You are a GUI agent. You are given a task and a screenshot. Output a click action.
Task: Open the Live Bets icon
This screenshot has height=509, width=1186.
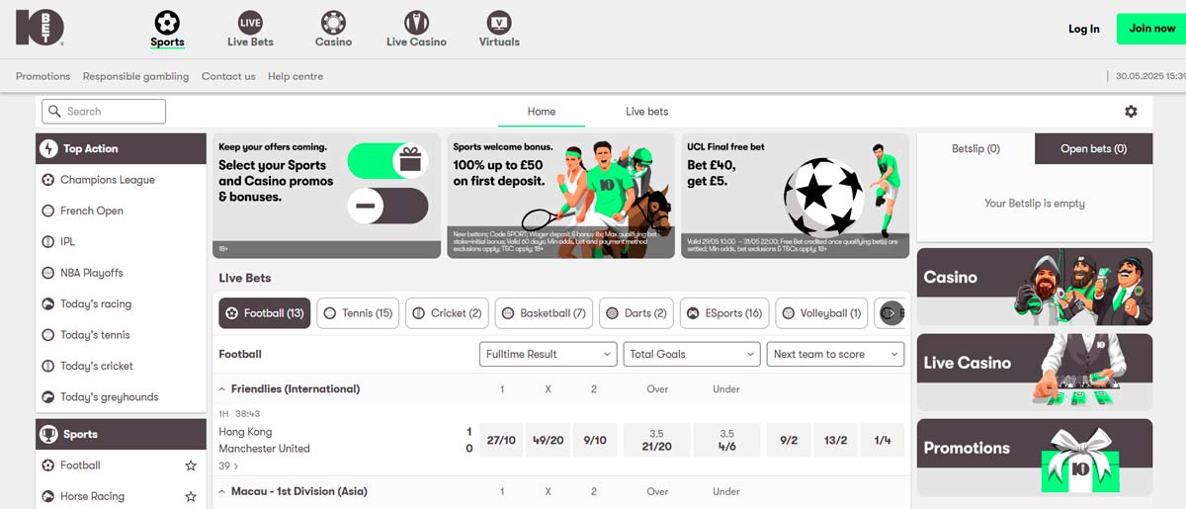point(250,22)
